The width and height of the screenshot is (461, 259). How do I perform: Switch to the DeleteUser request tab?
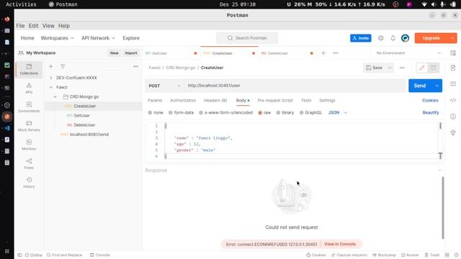click(x=287, y=53)
